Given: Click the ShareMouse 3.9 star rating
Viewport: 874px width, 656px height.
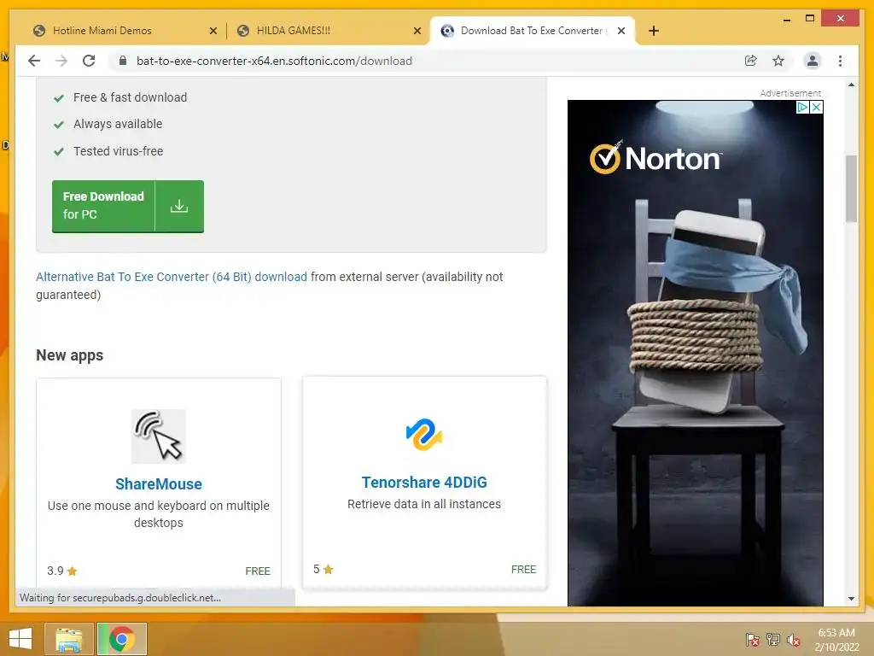Looking at the screenshot, I should (61, 571).
